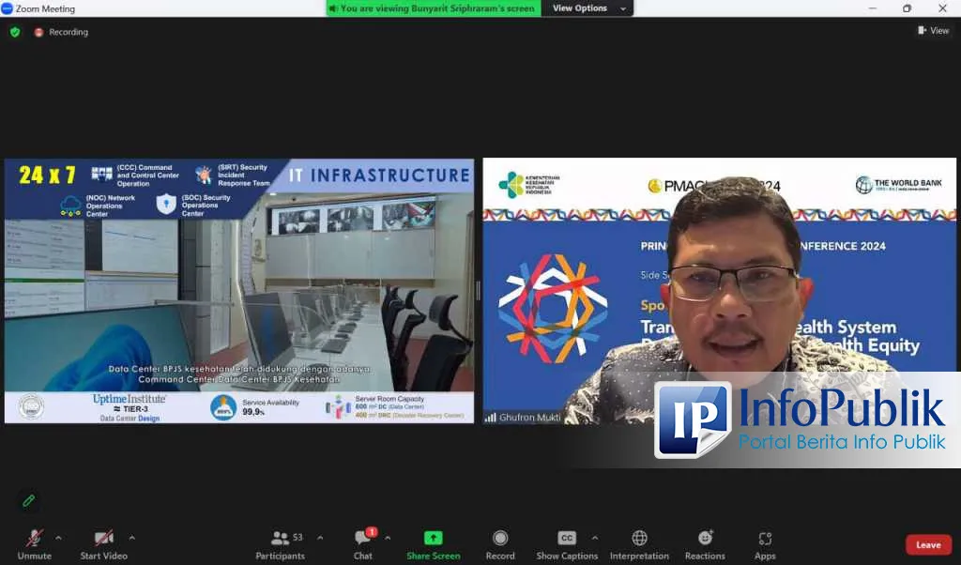Expand caption options caret
961x565 pixels.
point(594,538)
